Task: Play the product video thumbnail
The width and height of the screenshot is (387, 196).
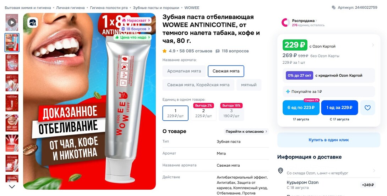Action: point(12,23)
